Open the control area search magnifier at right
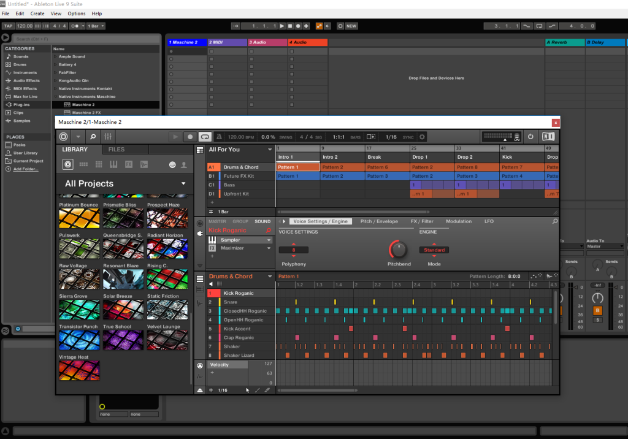Viewport: 628px width, 439px height. [554, 221]
